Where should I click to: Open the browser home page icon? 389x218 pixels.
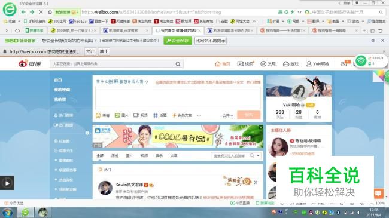50,12
